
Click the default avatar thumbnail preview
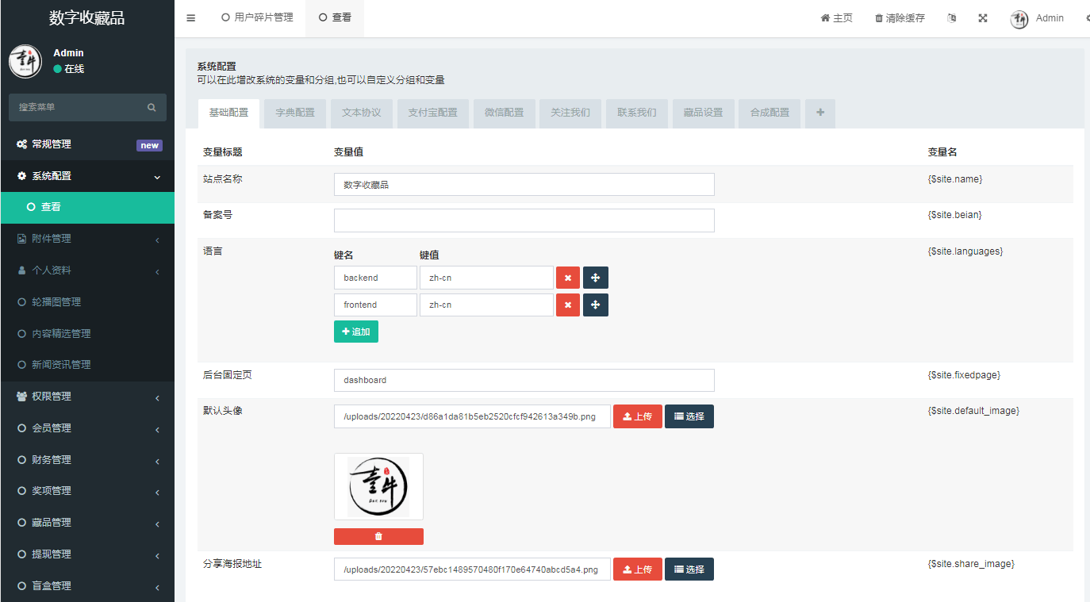378,486
